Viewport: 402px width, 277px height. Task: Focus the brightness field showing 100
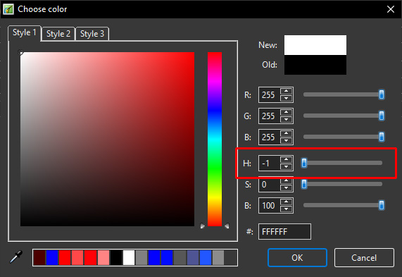270,205
